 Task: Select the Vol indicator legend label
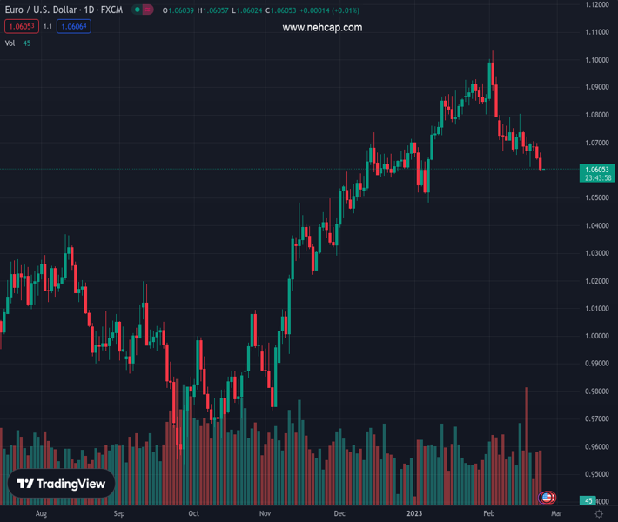pos(10,43)
